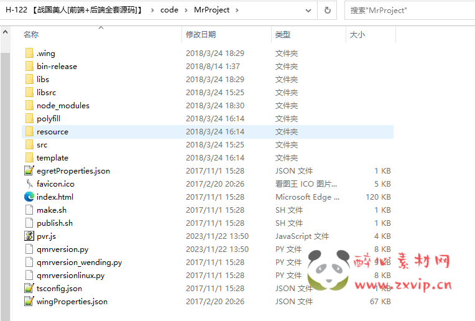Click the MrProject breadcrumb segment
475x321 pixels.
tap(212, 10)
